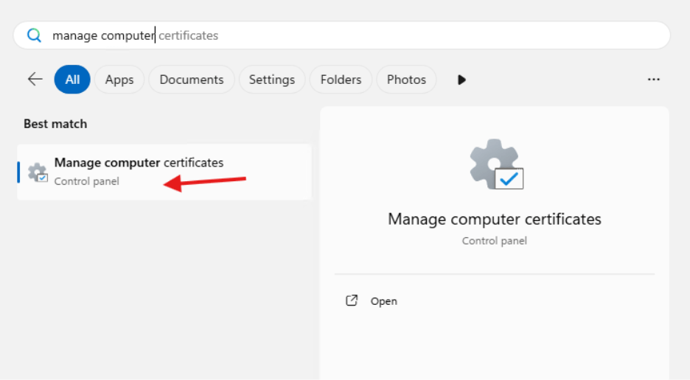Click Open in the preview pane
This screenshot has height=380, width=690.
[383, 301]
